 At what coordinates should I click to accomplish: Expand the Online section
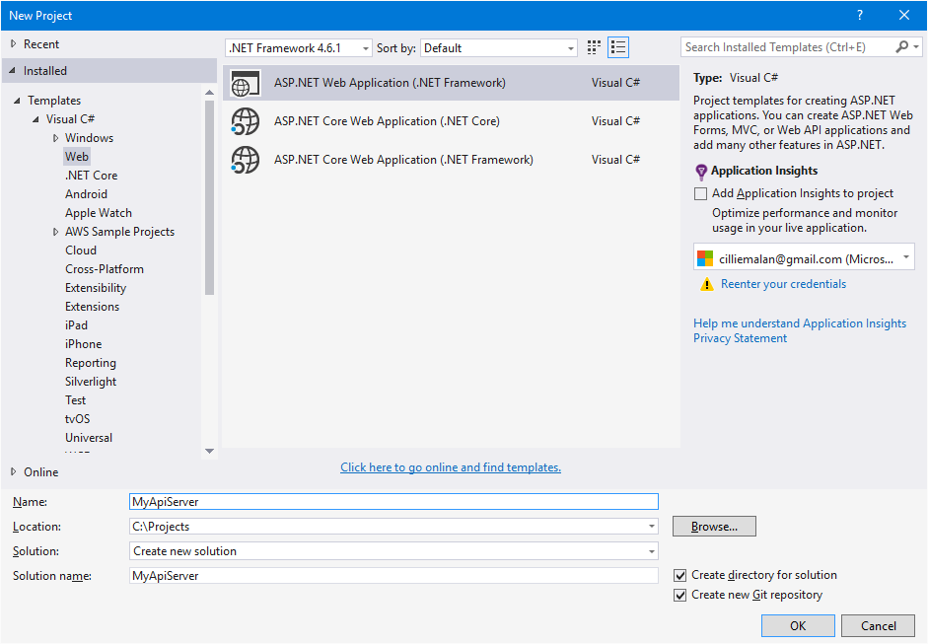pos(13,471)
